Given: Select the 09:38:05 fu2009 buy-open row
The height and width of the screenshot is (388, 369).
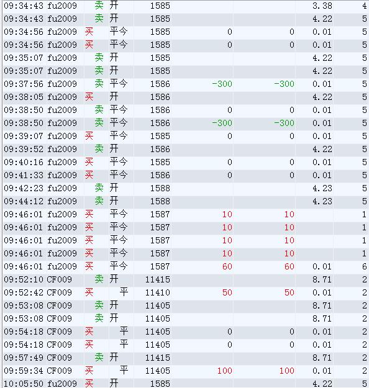Looking at the screenshot, I should [186, 97].
